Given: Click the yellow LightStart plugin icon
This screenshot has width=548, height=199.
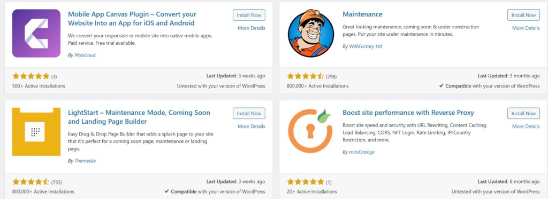Looking at the screenshot, I should point(36,131).
